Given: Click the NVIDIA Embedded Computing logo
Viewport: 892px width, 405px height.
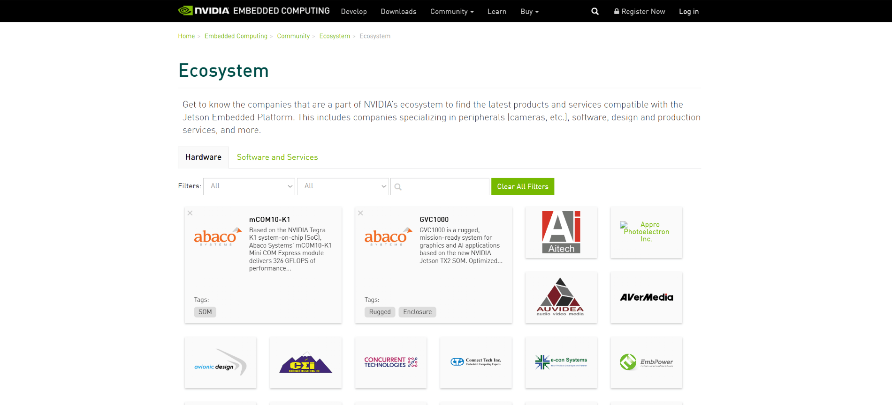Looking at the screenshot, I should tap(254, 11).
